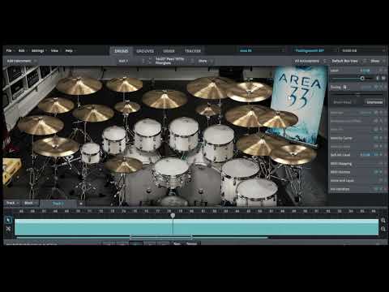Click the 14x22 Pearl 1970s Fiberglass name
Image resolution: width=389 pixels, height=292 pixels.
point(169,61)
